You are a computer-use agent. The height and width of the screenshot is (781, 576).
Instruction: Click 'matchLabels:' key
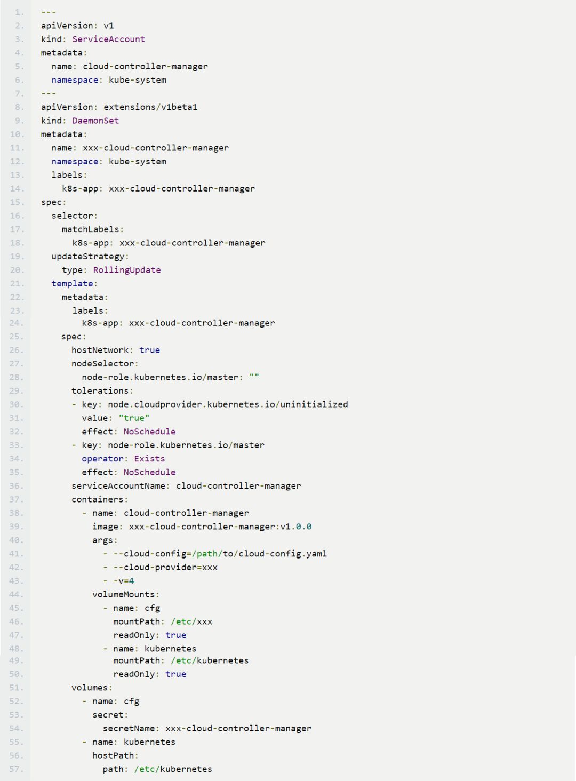coord(92,229)
